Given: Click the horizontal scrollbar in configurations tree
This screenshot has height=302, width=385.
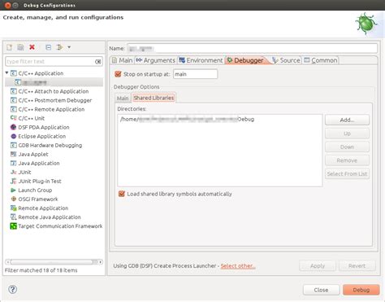Looking at the screenshot, I should (51, 262).
